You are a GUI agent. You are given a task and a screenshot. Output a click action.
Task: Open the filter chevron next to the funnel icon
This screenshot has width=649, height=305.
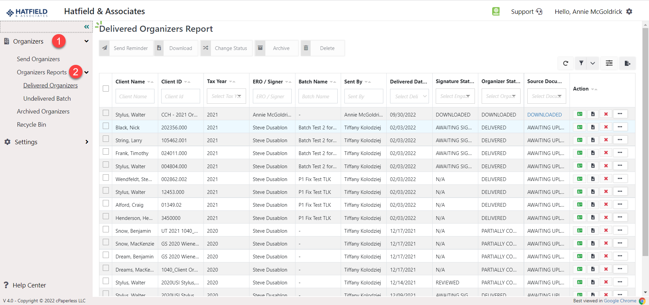point(593,63)
